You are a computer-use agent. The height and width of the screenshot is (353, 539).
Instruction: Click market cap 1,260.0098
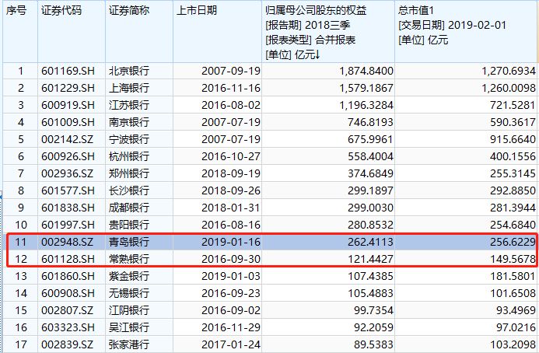(509, 88)
